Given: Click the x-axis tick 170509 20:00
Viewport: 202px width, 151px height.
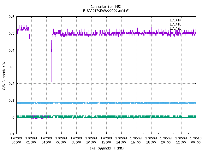Looking at the screenshot, I should [x=166, y=140].
